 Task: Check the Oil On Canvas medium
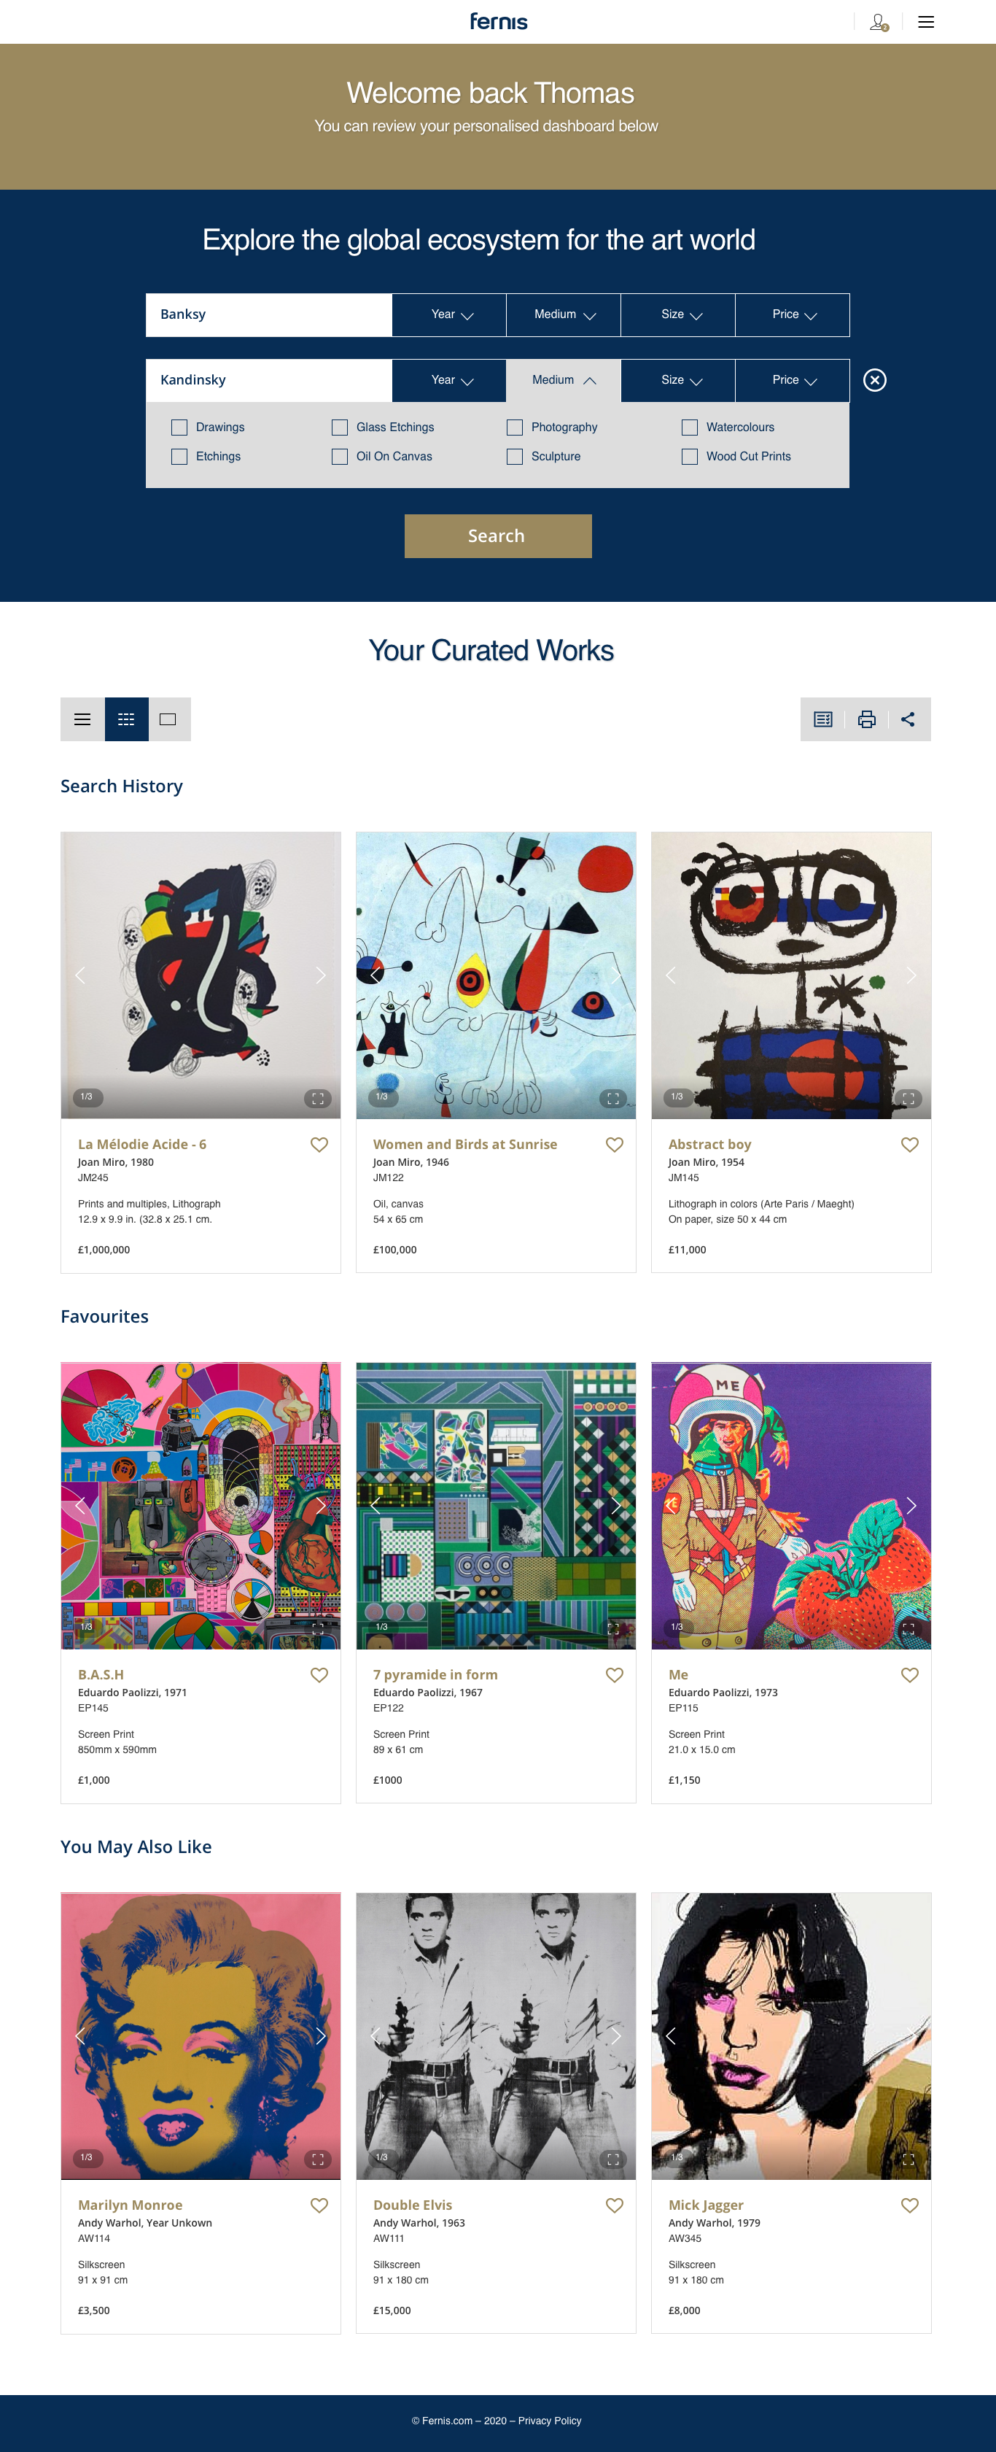pyautogui.click(x=340, y=457)
